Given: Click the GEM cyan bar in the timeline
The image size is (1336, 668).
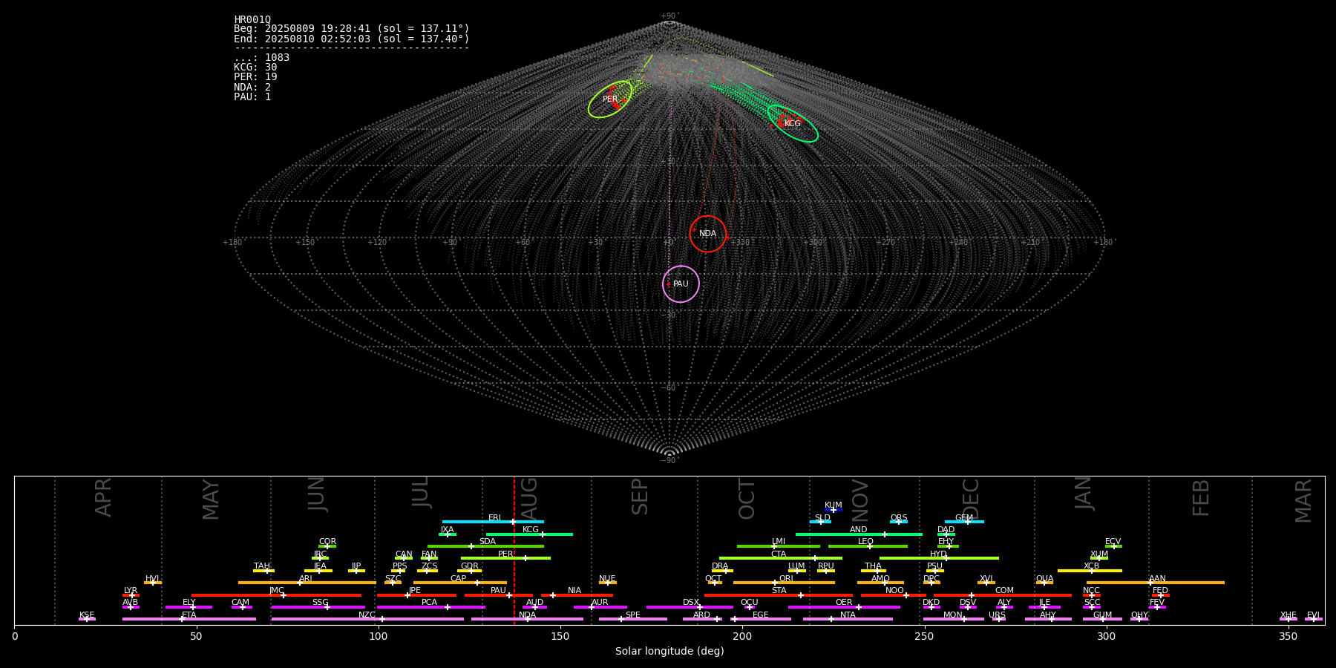Looking at the screenshot, I should [x=964, y=522].
